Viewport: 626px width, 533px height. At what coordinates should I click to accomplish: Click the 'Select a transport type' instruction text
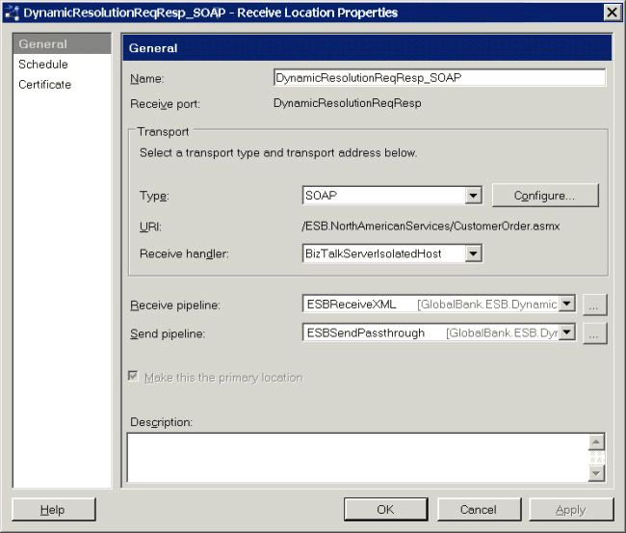[x=278, y=152]
